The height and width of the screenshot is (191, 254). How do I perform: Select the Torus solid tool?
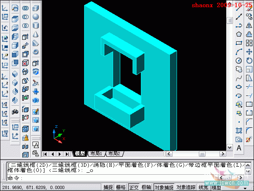[35, 52]
